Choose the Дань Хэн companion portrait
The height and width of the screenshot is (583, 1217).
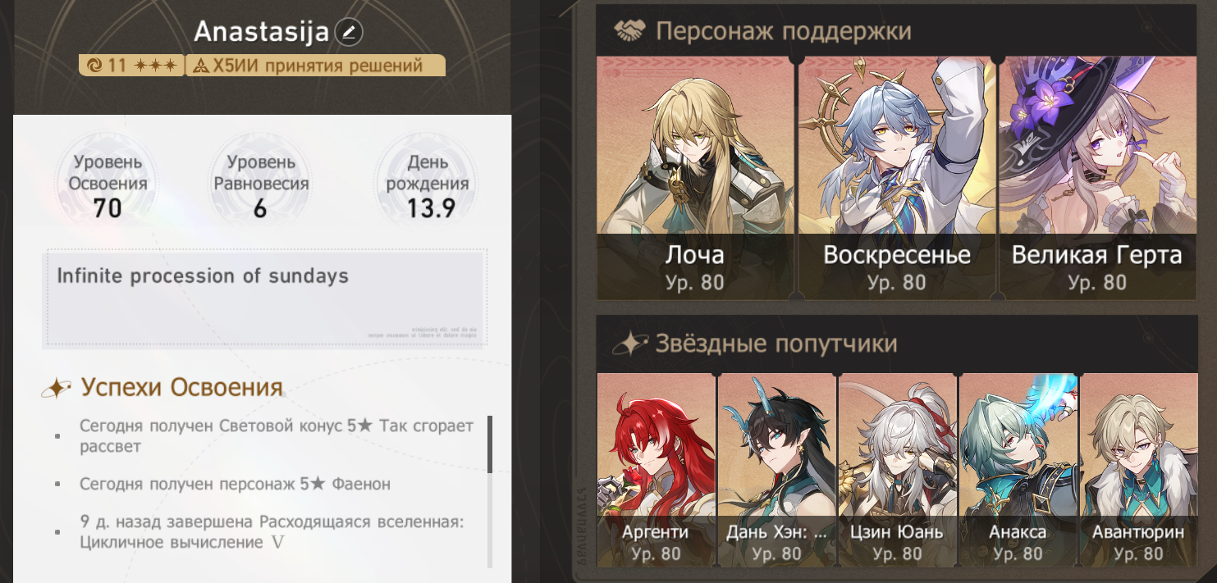(776, 470)
